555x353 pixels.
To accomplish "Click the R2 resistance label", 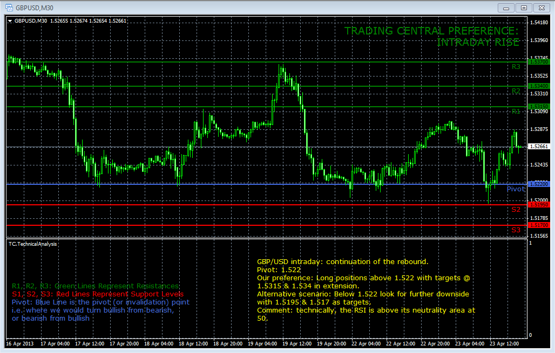I will (x=516, y=91).
